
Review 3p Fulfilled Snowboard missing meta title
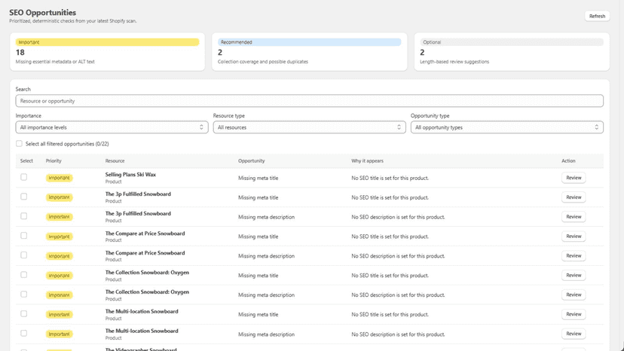574,197
